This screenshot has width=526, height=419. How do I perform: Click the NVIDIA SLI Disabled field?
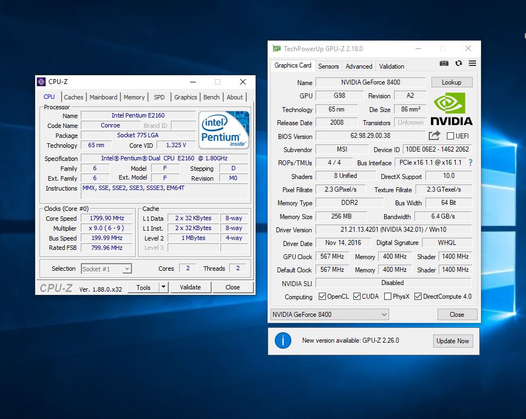coord(393,283)
